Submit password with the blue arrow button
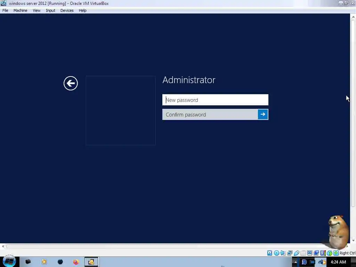The width and height of the screenshot is (356, 267). pyautogui.click(x=263, y=114)
